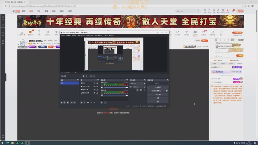
Task: Open advanced audio properties in the mixer toolbar
Action: pos(102,102)
